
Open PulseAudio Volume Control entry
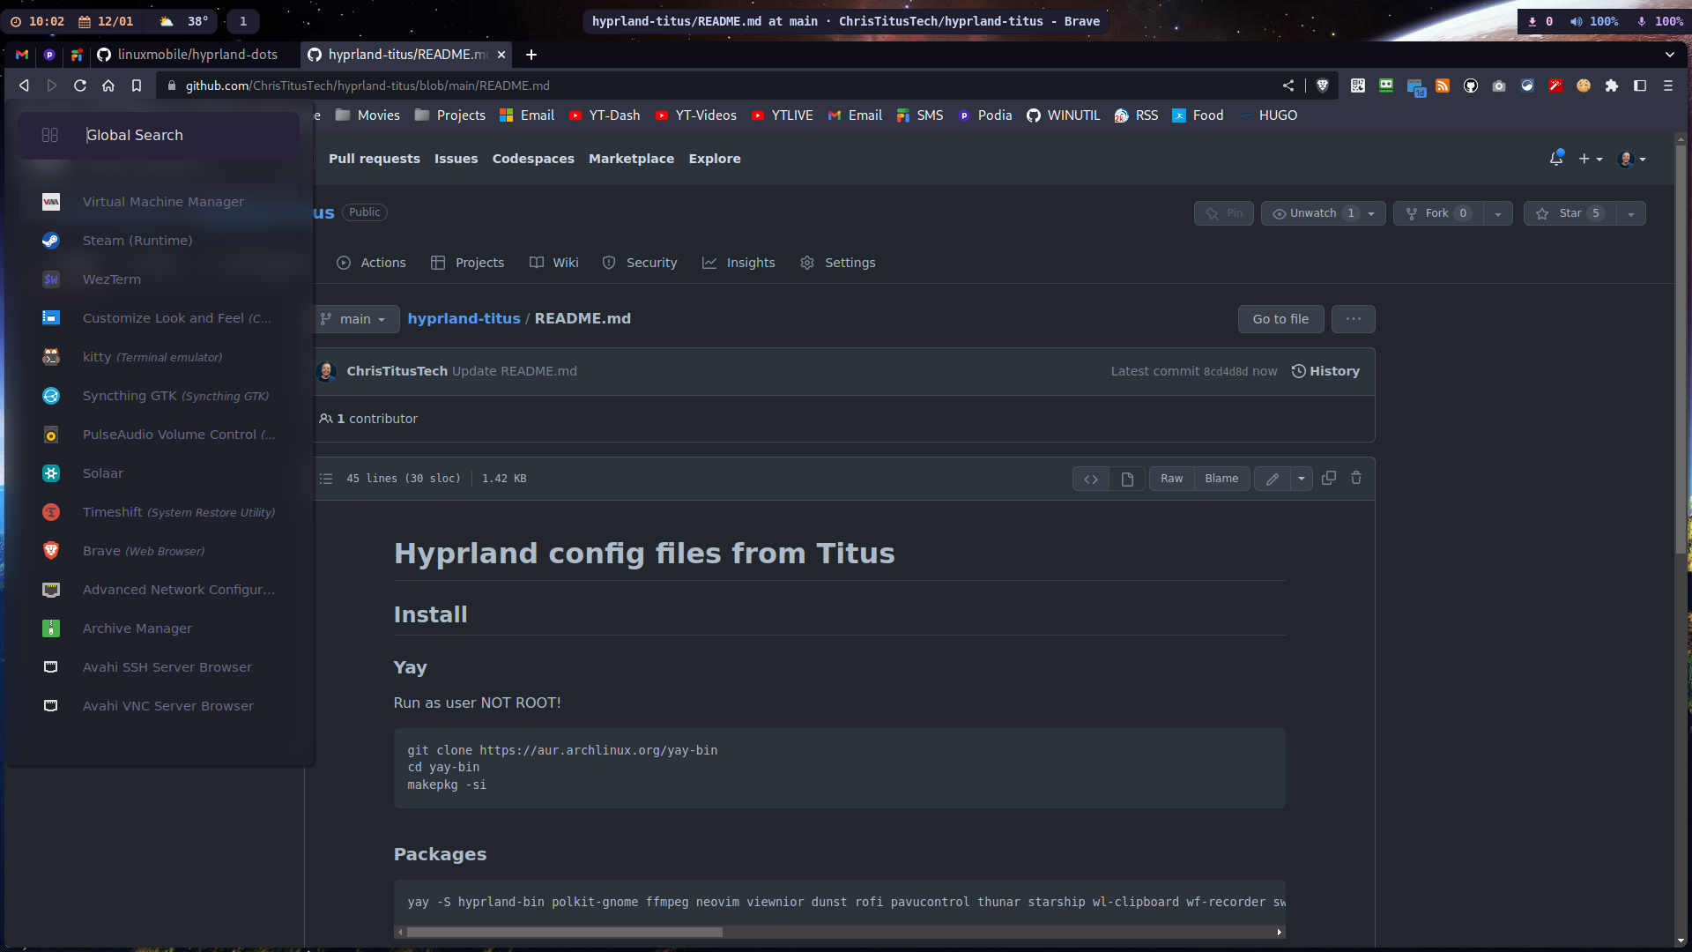pyautogui.click(x=159, y=435)
